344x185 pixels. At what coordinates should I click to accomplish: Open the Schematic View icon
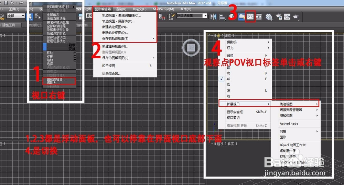[x=259, y=16]
